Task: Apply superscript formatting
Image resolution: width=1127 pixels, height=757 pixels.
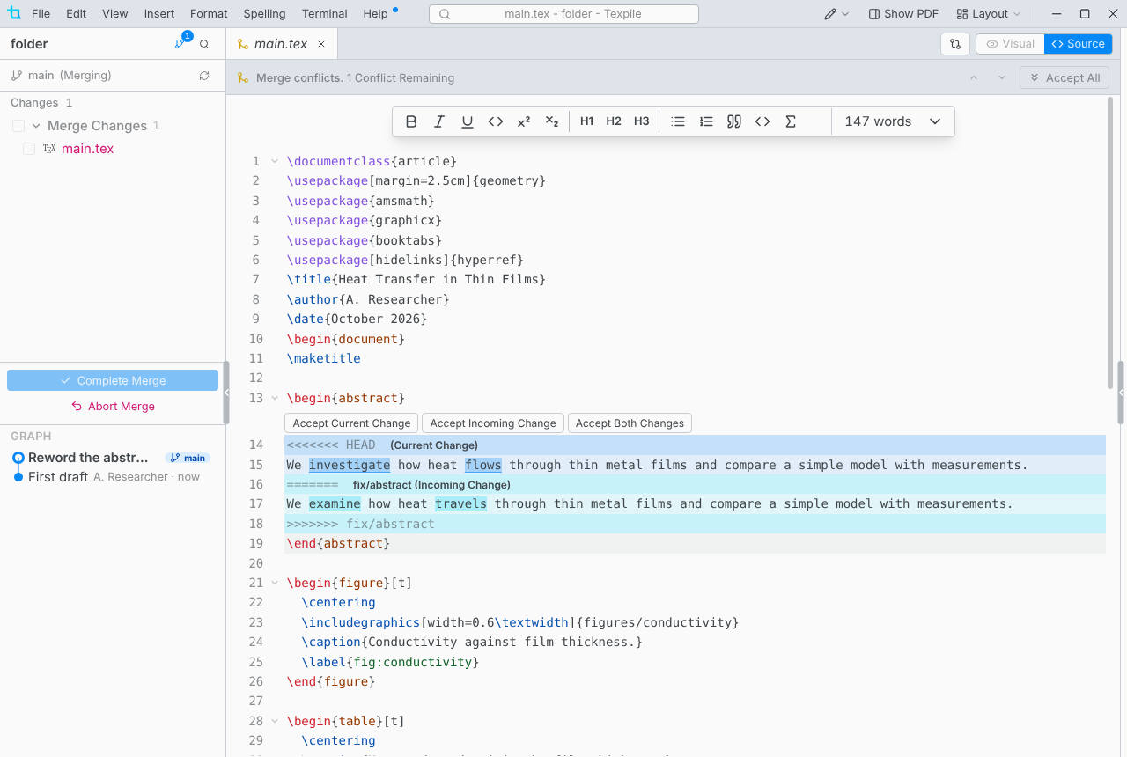Action: click(x=524, y=121)
